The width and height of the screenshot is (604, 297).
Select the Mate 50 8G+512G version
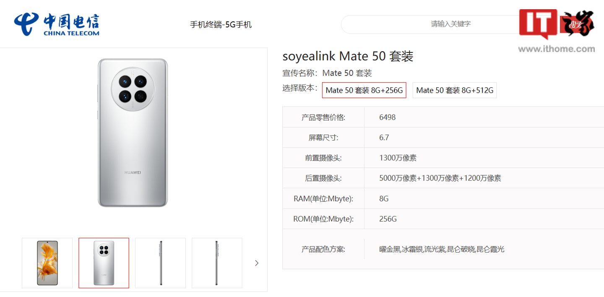455,90
